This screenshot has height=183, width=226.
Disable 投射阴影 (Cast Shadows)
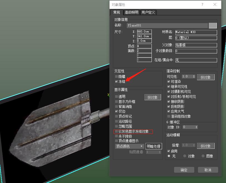pyautogui.click(x=169, y=106)
